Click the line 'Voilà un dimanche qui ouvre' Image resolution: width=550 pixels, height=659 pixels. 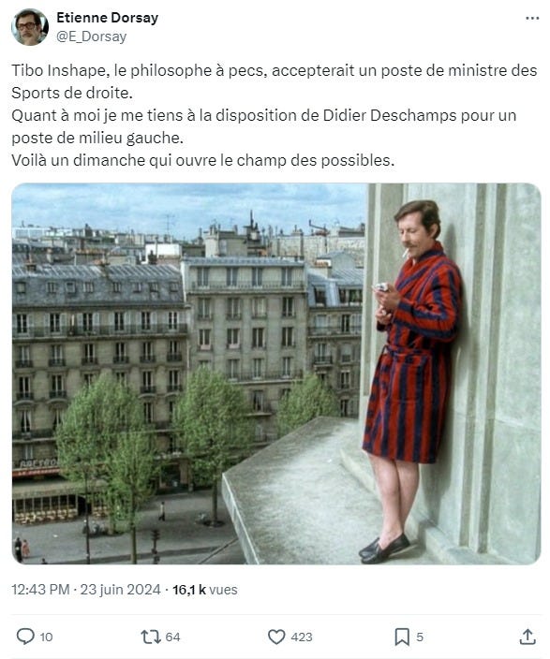click(202, 160)
